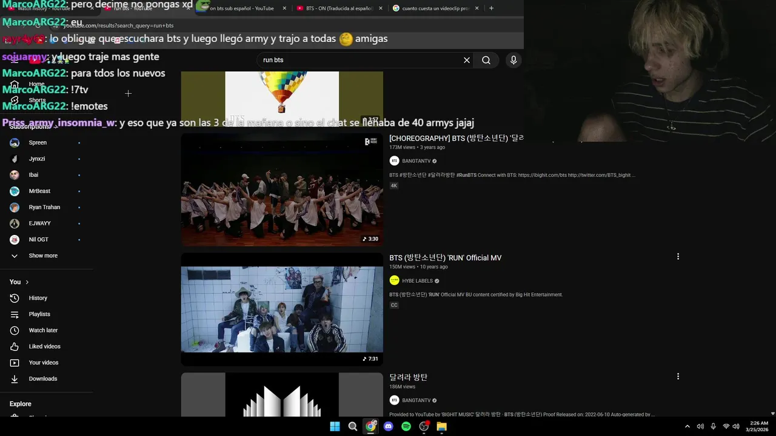Image resolution: width=776 pixels, height=436 pixels.
Task: Click the 4K badge on choreography video
Action: 394,186
